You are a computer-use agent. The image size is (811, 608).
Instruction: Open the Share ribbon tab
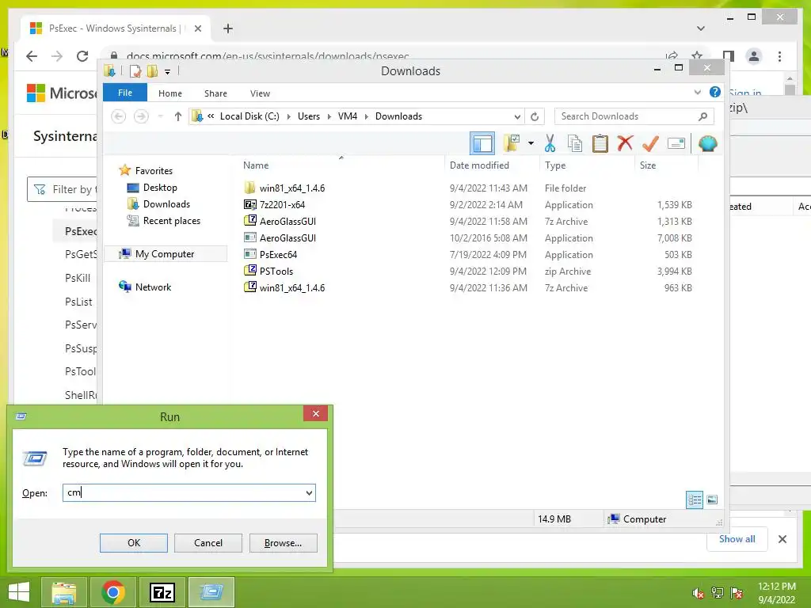(215, 93)
